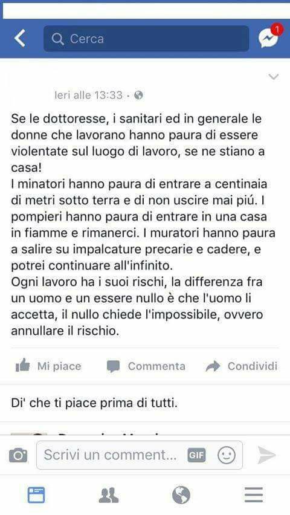Open the globe Notifications tab
Screen dimensions: 290x515
(x=181, y=495)
